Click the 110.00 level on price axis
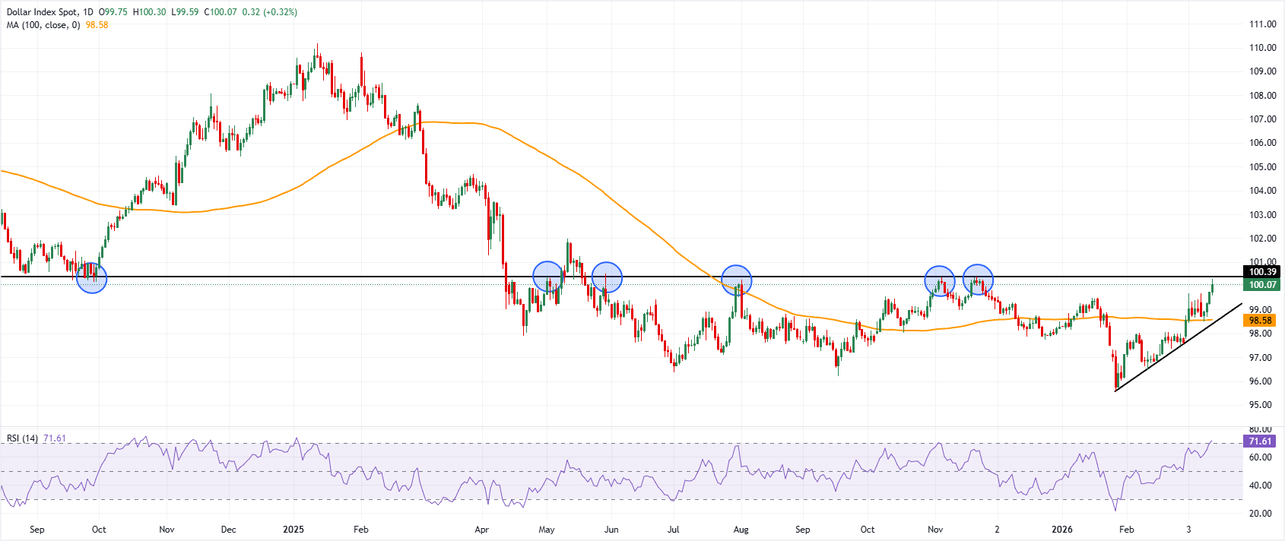Viewport: 1285px width, 541px height. pyautogui.click(x=1262, y=48)
